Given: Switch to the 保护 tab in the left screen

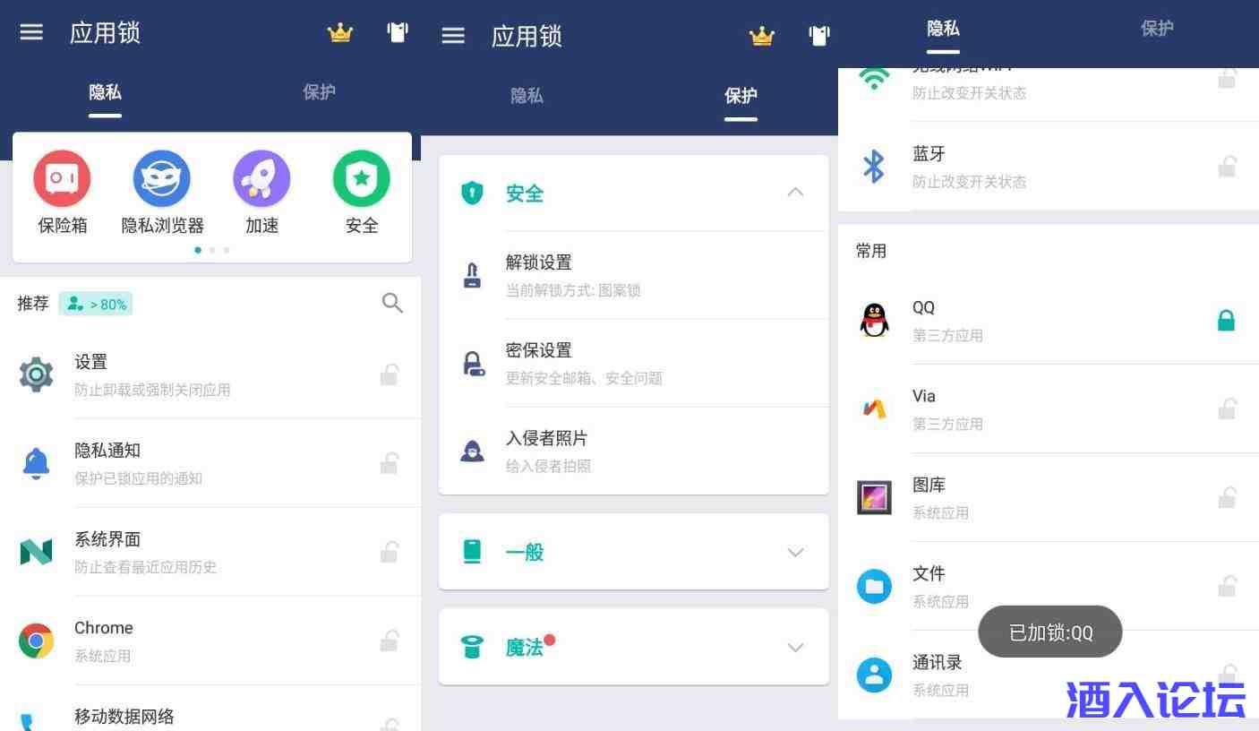Looking at the screenshot, I should [320, 91].
